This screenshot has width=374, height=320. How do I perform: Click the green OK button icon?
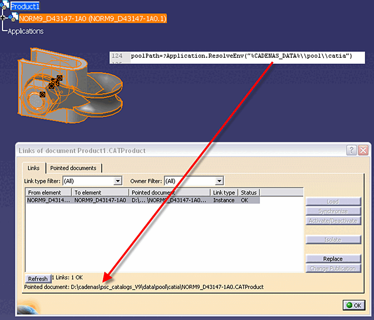[x=350, y=305]
